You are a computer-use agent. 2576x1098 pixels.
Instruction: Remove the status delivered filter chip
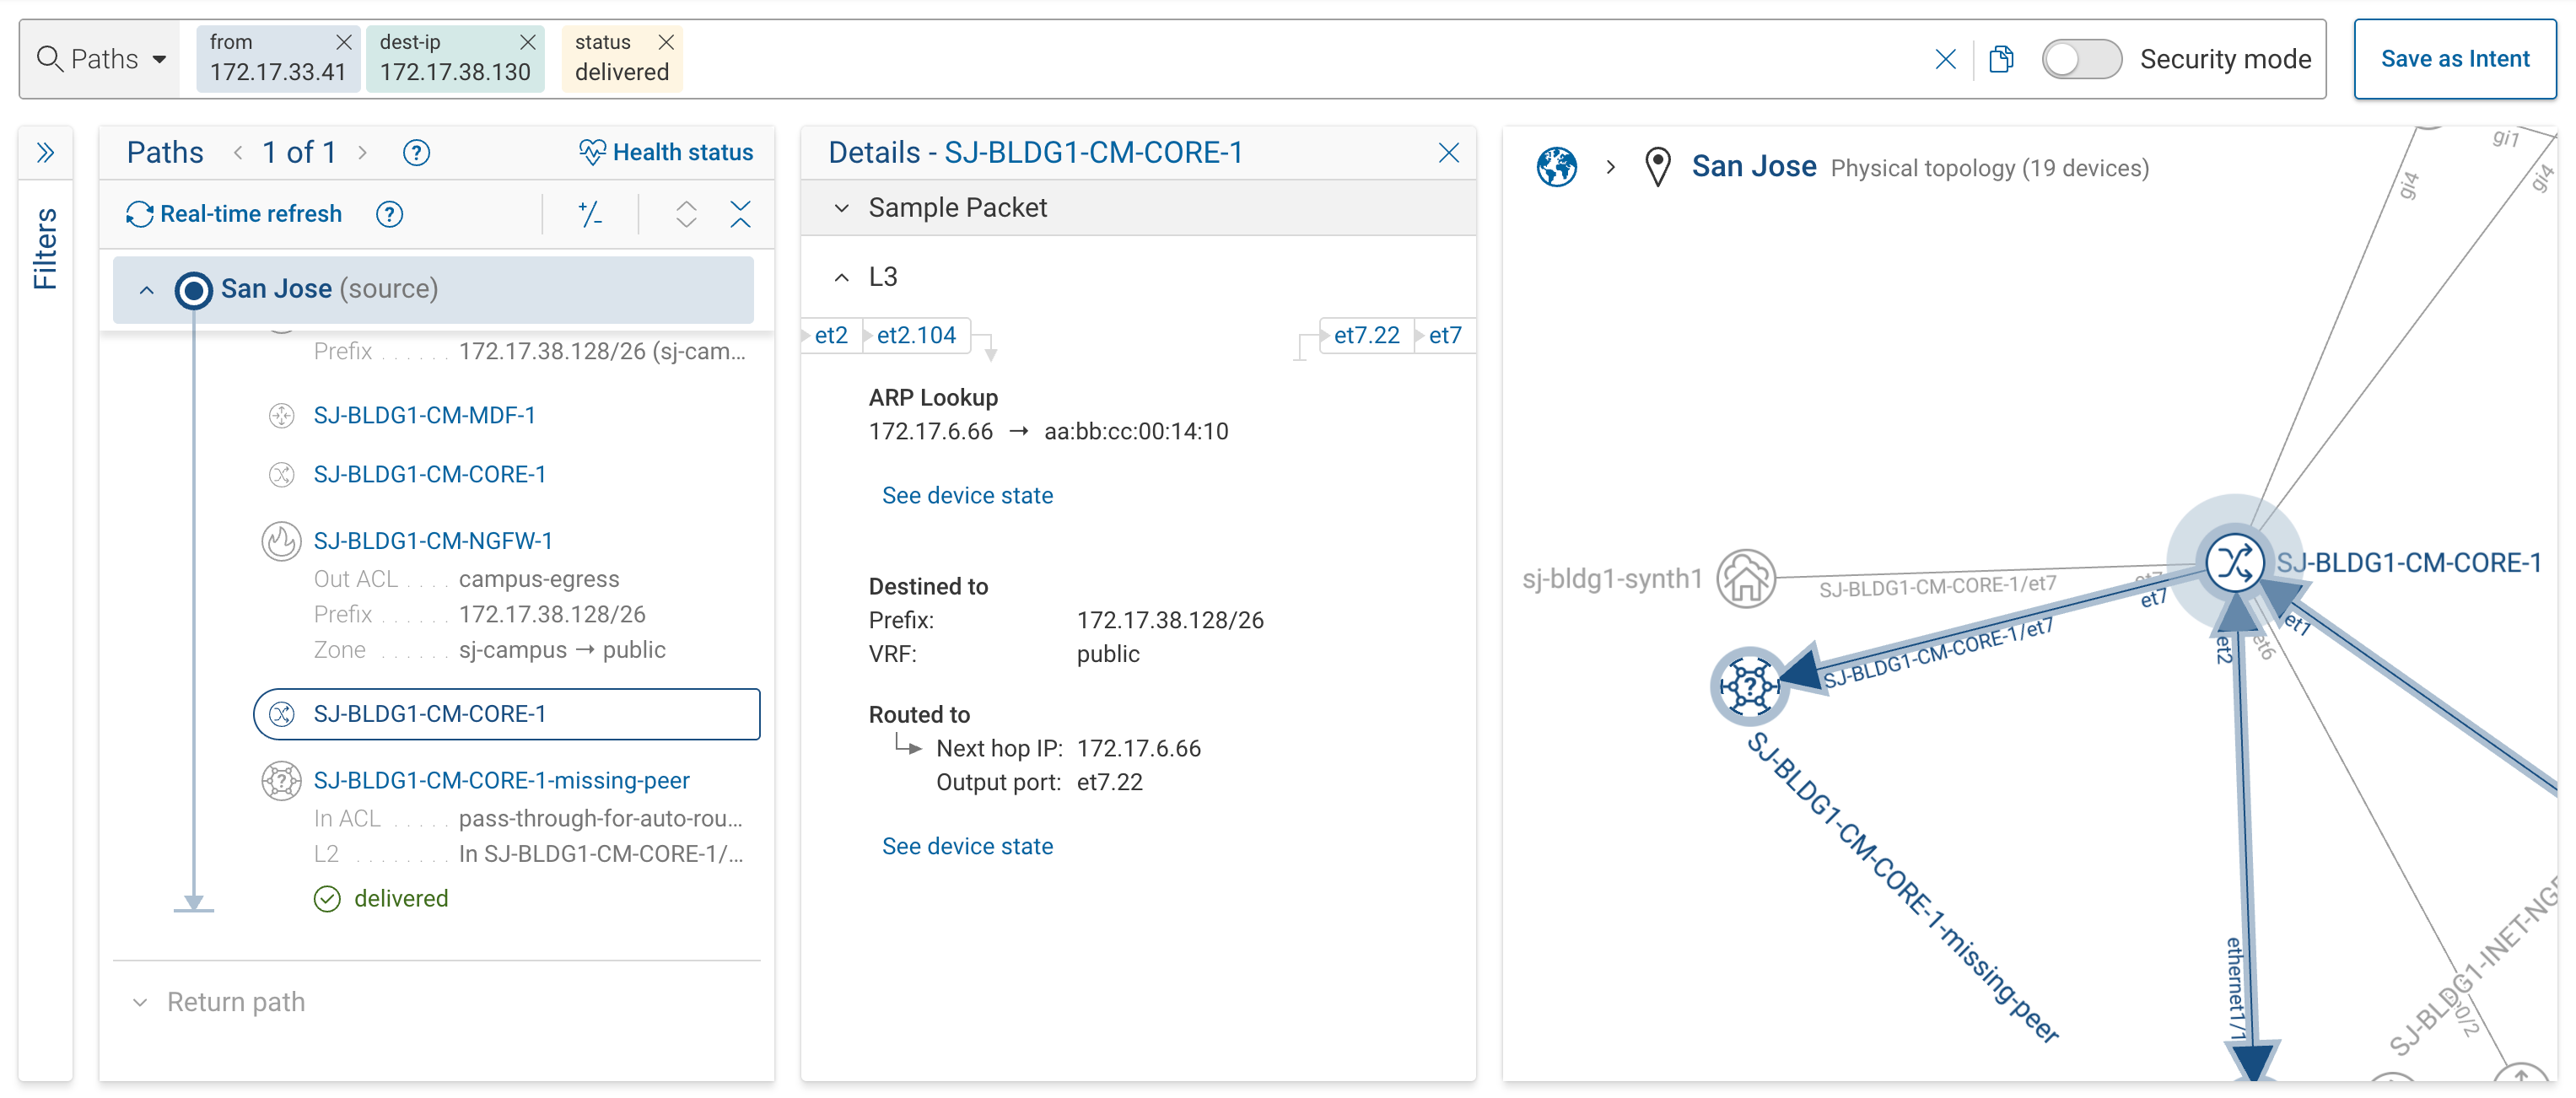click(x=666, y=42)
